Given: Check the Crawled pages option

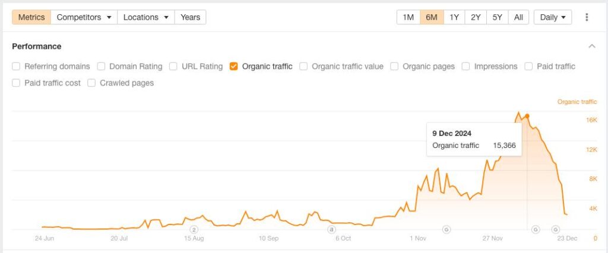Looking at the screenshot, I should pos(91,83).
